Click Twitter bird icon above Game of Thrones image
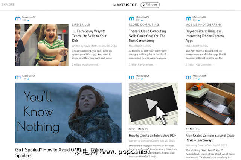 pos(28,79)
